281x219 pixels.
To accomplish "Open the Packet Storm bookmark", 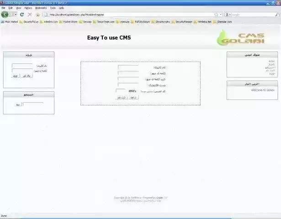I will 68,21.
